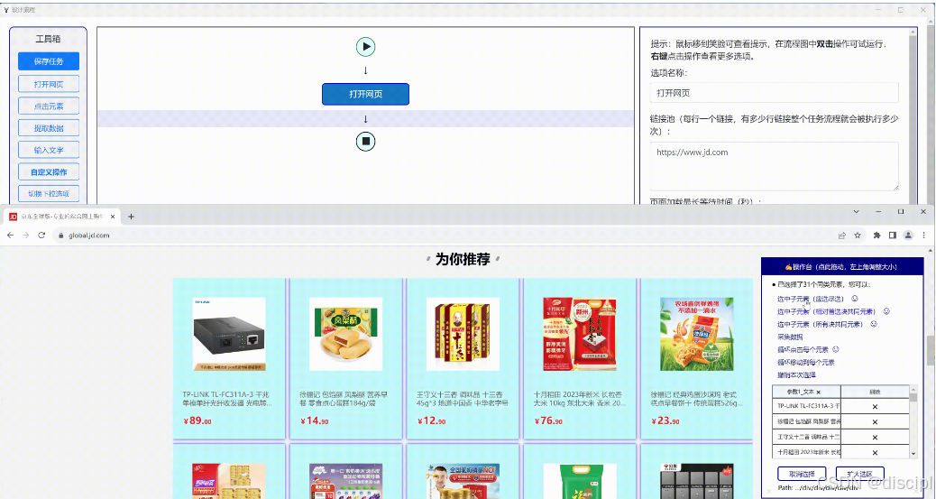Click 采集数据 in the operation panel
The image size is (936, 499).
tap(790, 337)
